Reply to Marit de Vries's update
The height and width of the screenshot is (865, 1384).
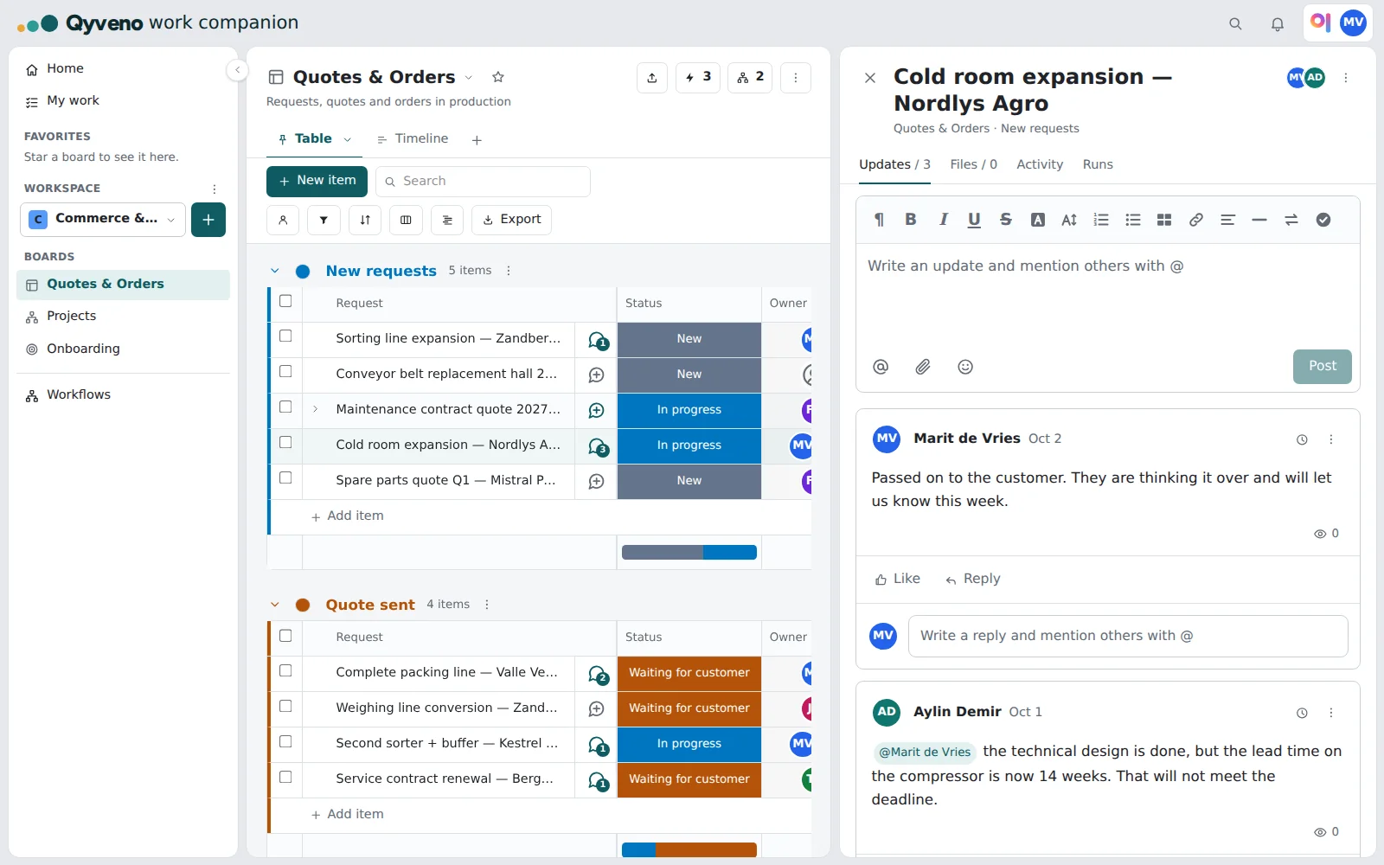point(973,579)
